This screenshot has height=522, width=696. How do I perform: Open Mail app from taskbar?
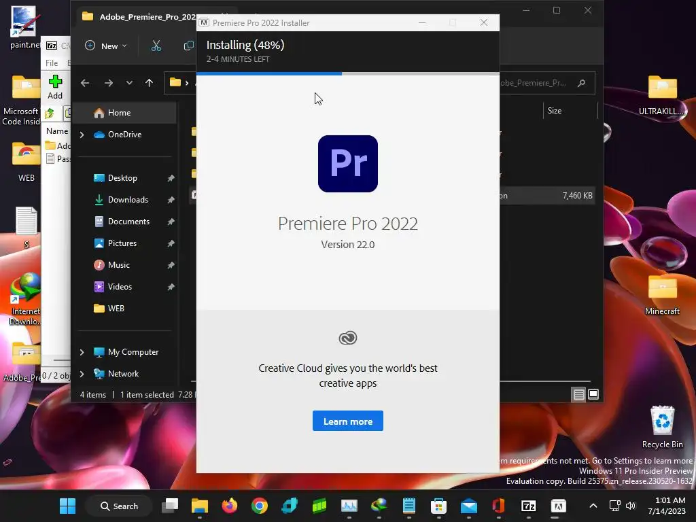[469, 506]
